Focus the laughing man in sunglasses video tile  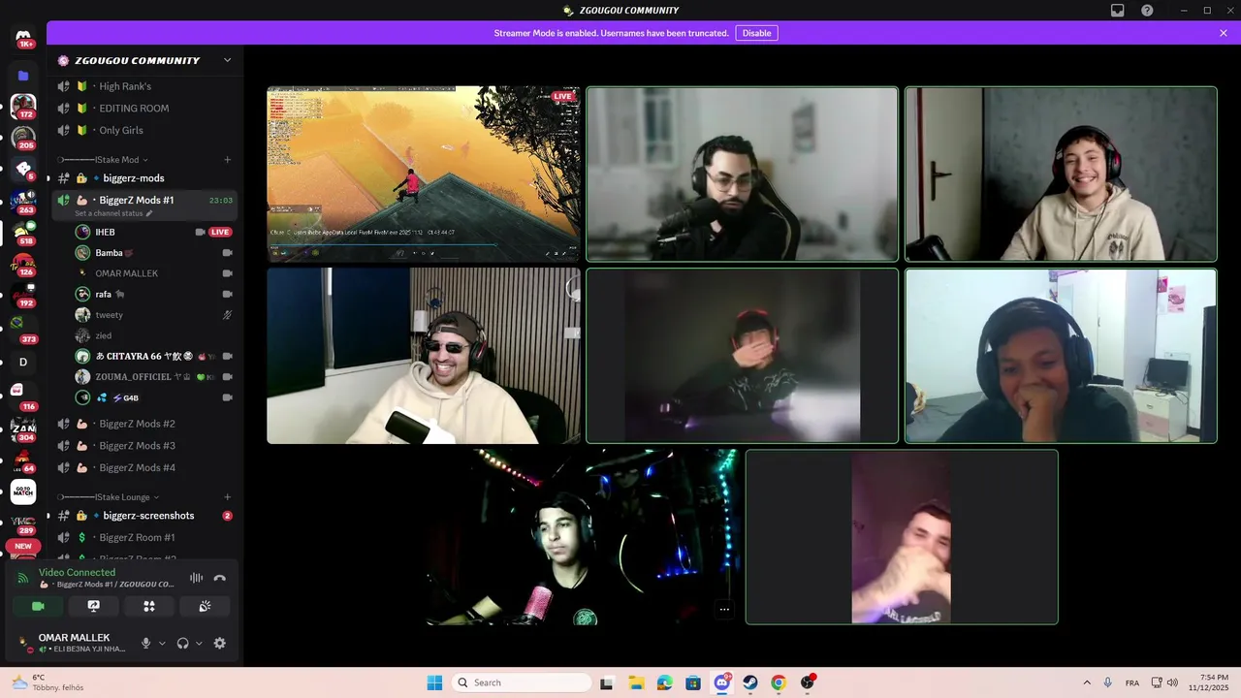(x=424, y=356)
